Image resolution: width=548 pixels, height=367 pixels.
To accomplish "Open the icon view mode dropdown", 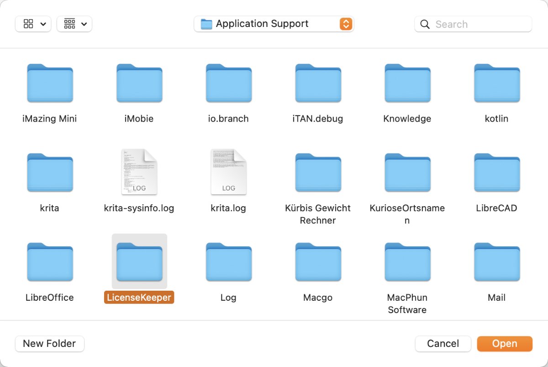I will click(33, 24).
